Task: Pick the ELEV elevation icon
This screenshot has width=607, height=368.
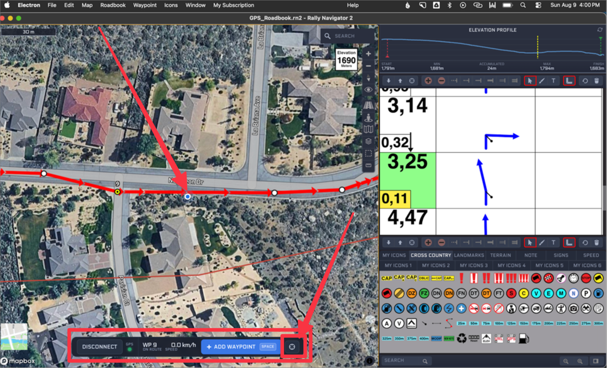Action: coord(486,339)
